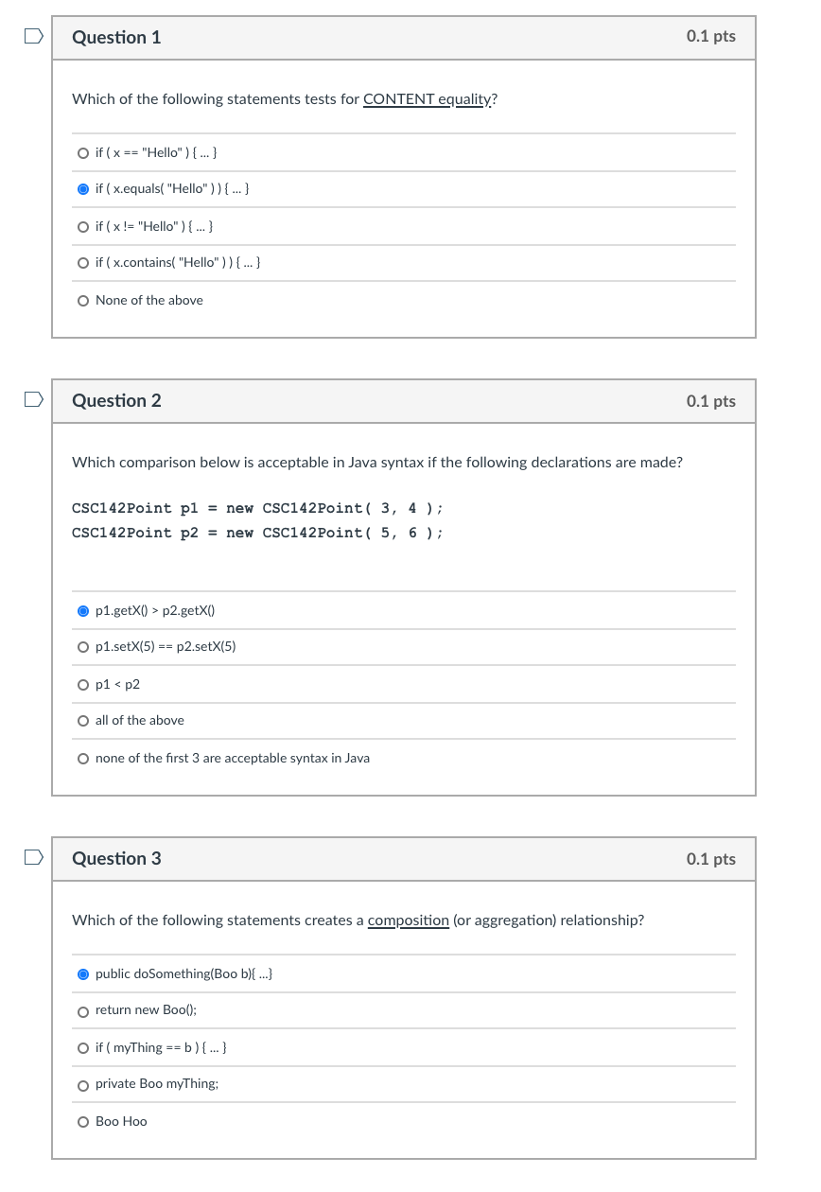Select the x == "Hello" answer option

(84, 153)
